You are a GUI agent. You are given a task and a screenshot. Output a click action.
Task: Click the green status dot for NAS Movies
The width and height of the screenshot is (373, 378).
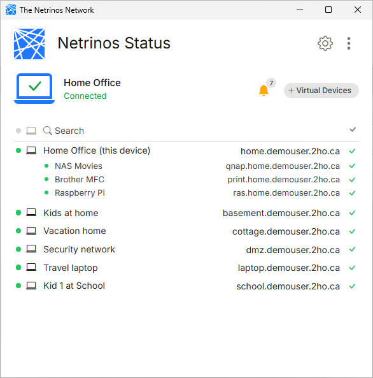coord(46,166)
